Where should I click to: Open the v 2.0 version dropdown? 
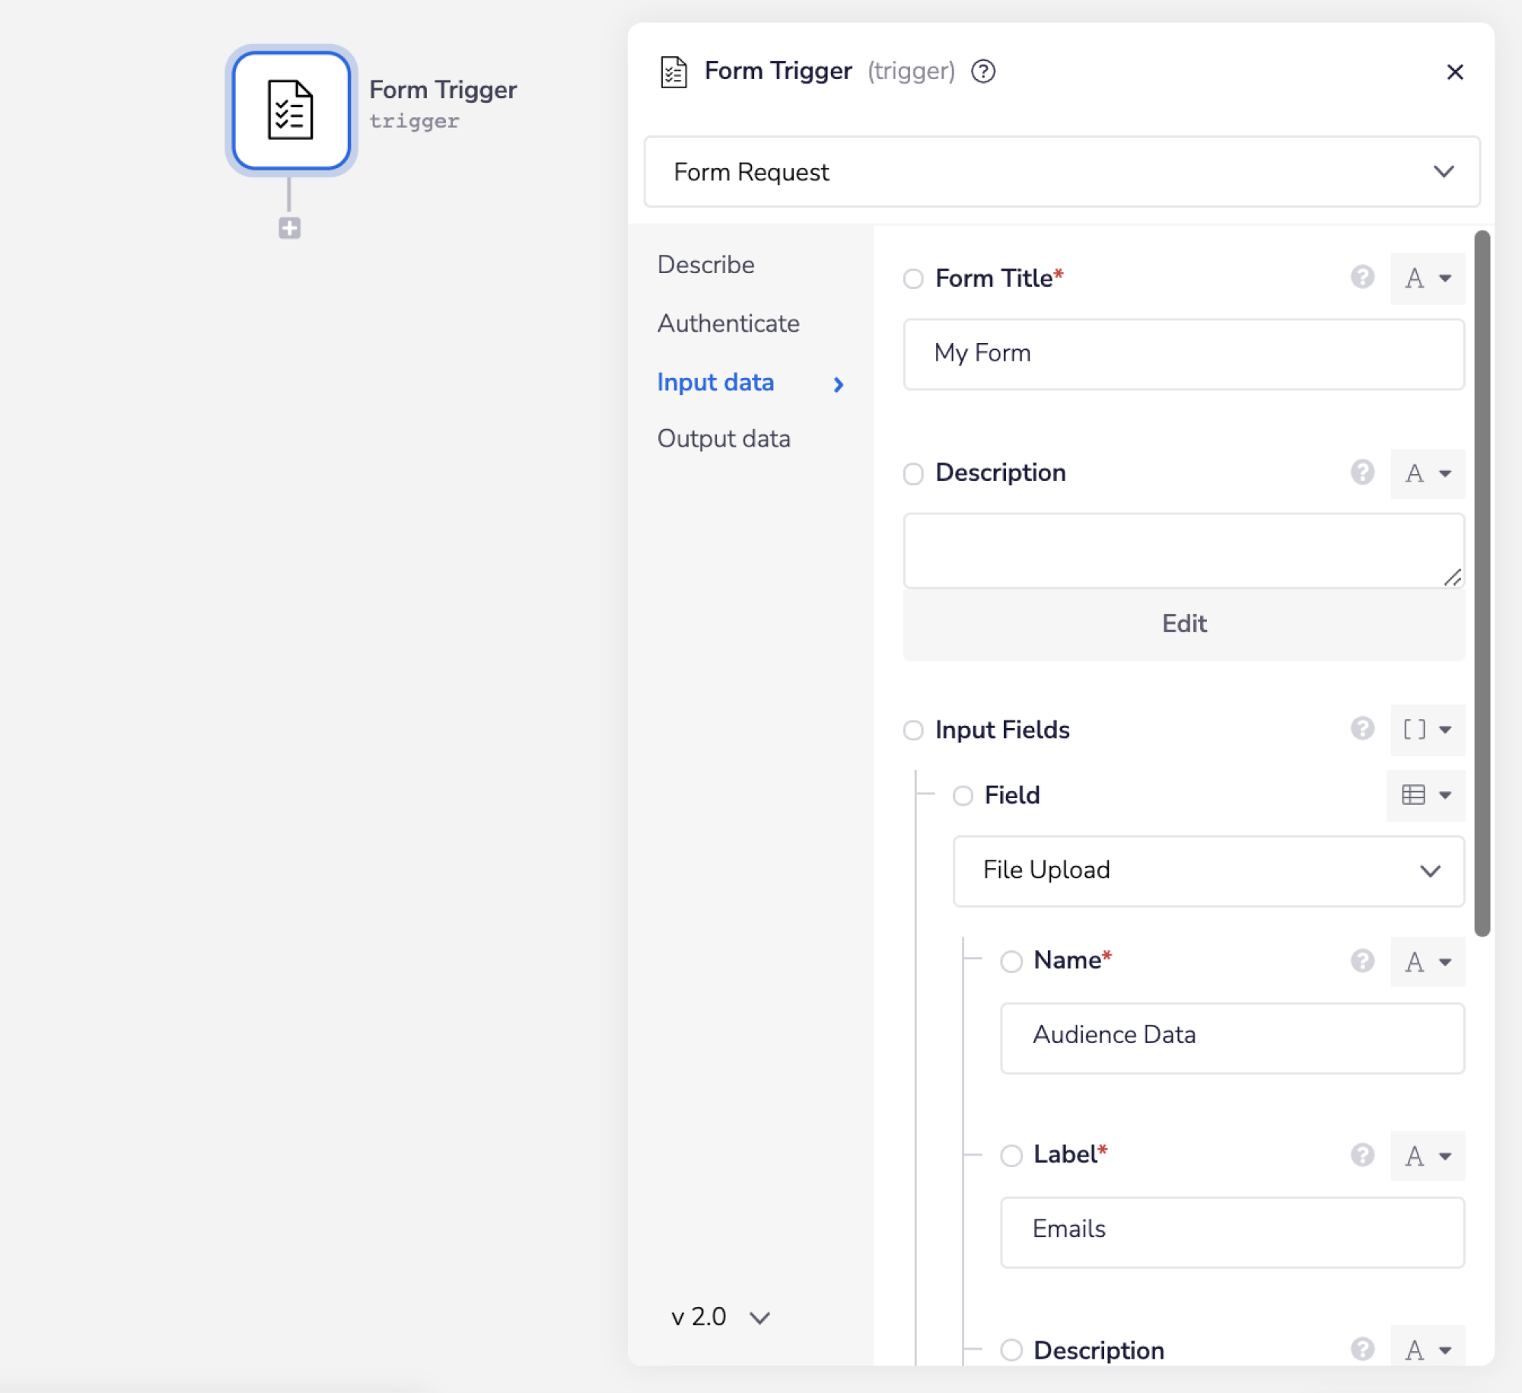coord(720,1317)
